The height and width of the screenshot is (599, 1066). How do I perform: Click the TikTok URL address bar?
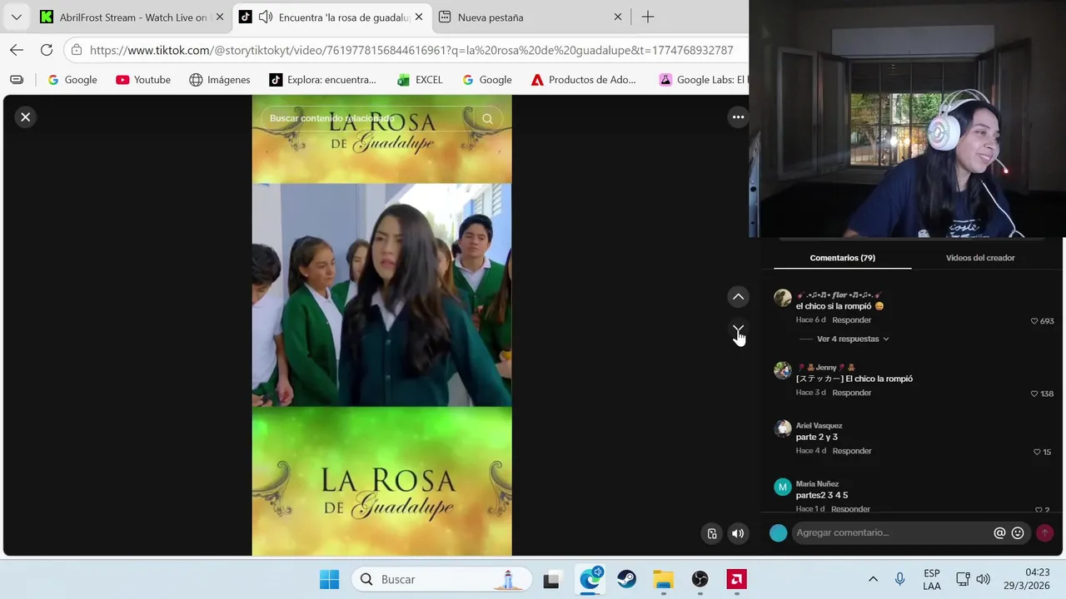tap(411, 50)
